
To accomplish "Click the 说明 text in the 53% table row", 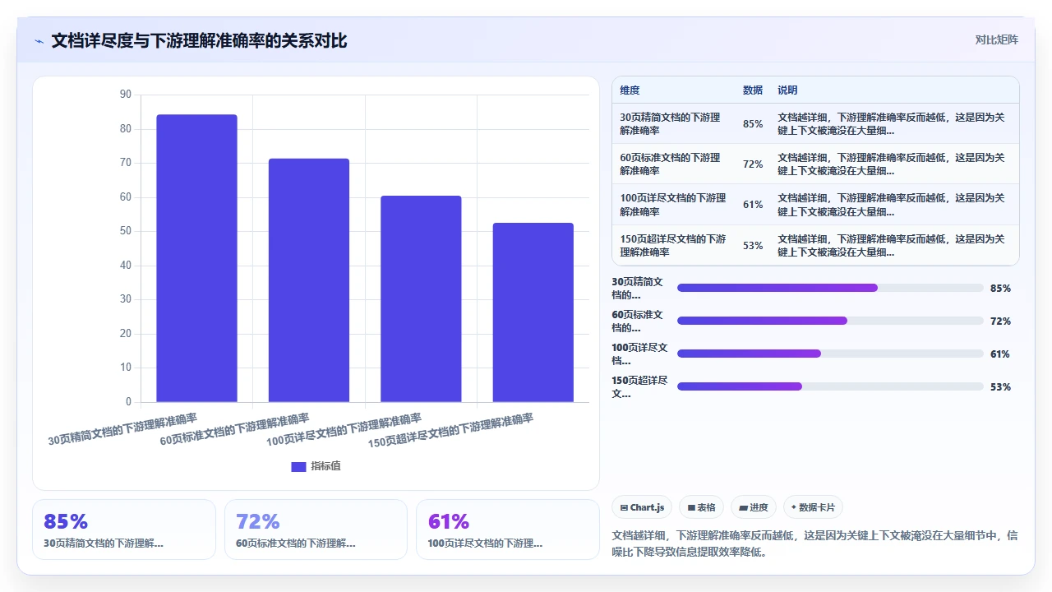I will click(x=891, y=245).
